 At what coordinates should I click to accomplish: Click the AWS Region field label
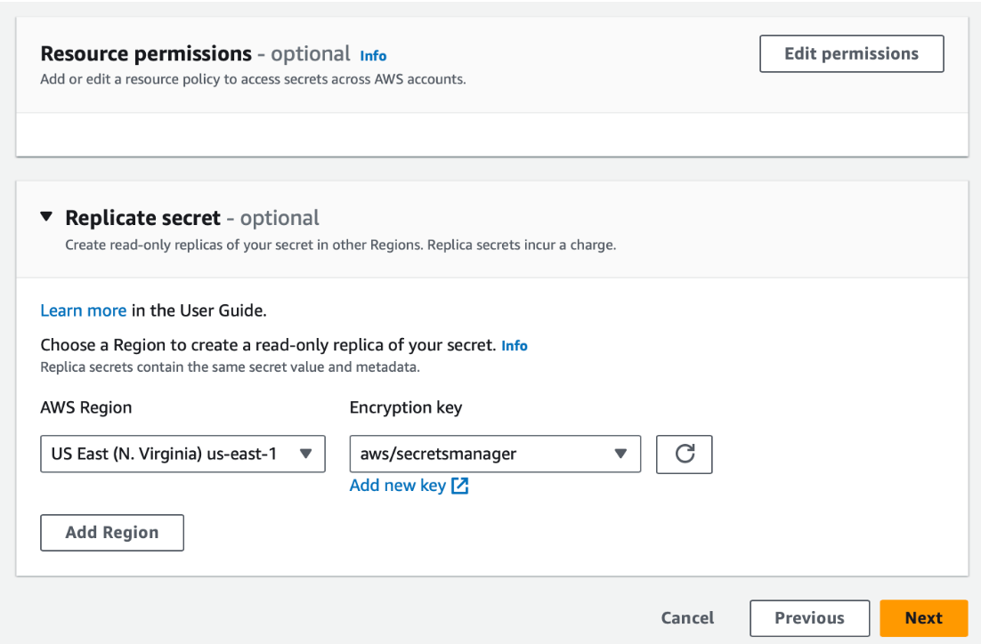point(85,408)
